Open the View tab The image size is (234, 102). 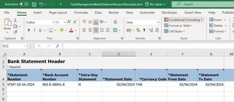point(129,13)
